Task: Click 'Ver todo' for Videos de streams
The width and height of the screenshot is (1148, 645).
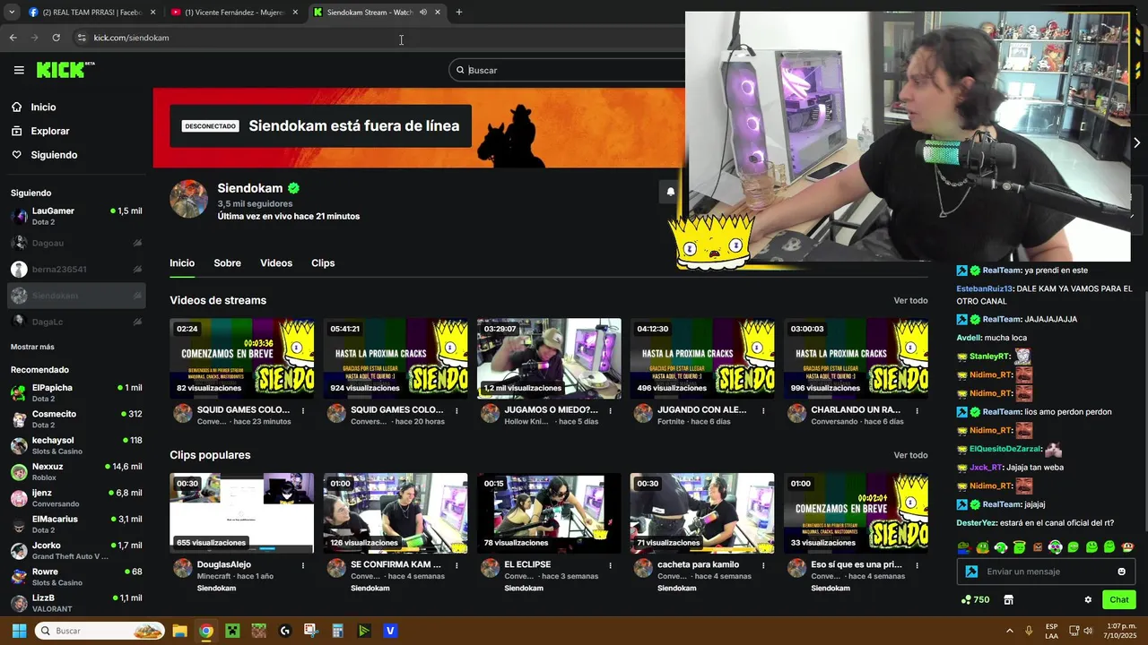Action: pos(910,300)
